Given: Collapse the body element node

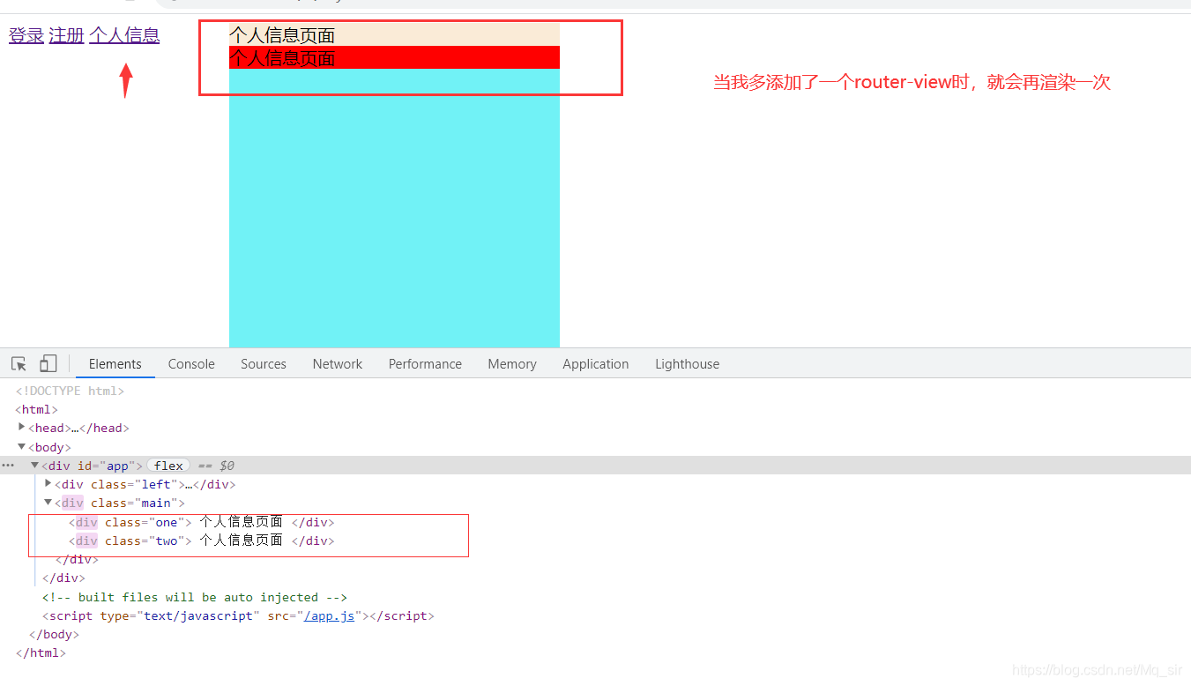Looking at the screenshot, I should point(22,446).
